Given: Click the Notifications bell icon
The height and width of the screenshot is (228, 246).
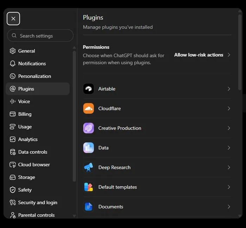Looking at the screenshot, I should coord(13,63).
